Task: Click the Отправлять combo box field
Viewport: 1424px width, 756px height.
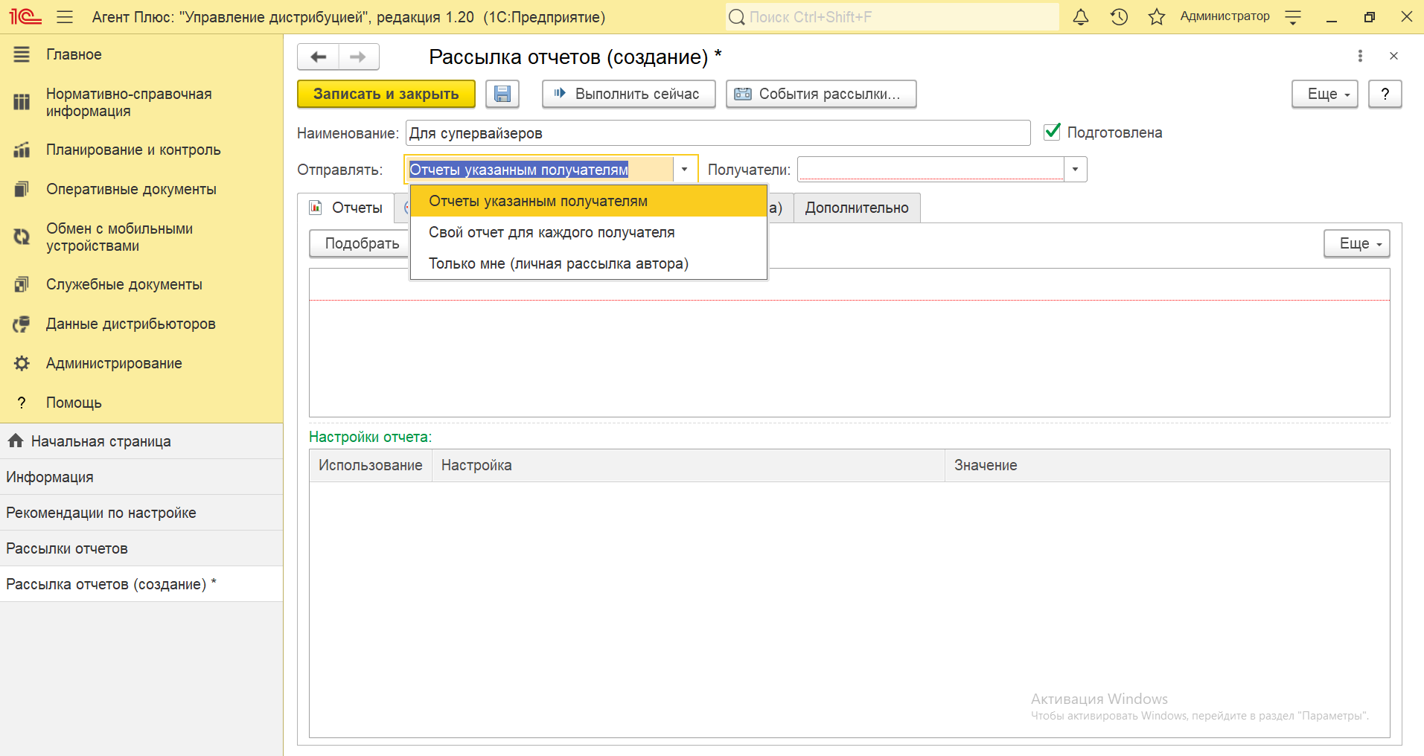Action: click(x=540, y=170)
